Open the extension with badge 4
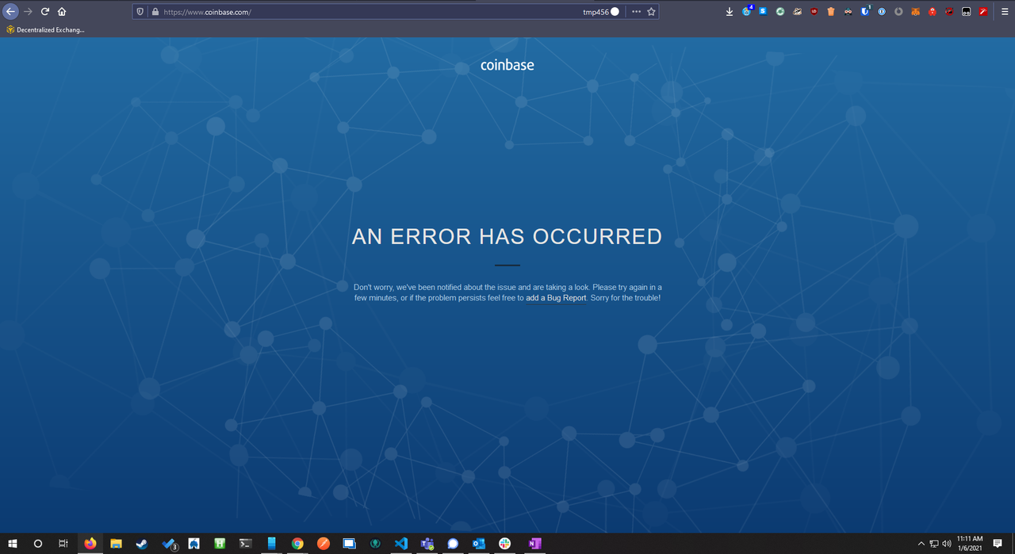The width and height of the screenshot is (1015, 554). tap(747, 11)
